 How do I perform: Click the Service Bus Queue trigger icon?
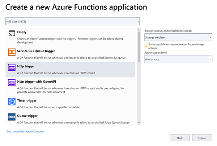pyautogui.click(x=12, y=52)
